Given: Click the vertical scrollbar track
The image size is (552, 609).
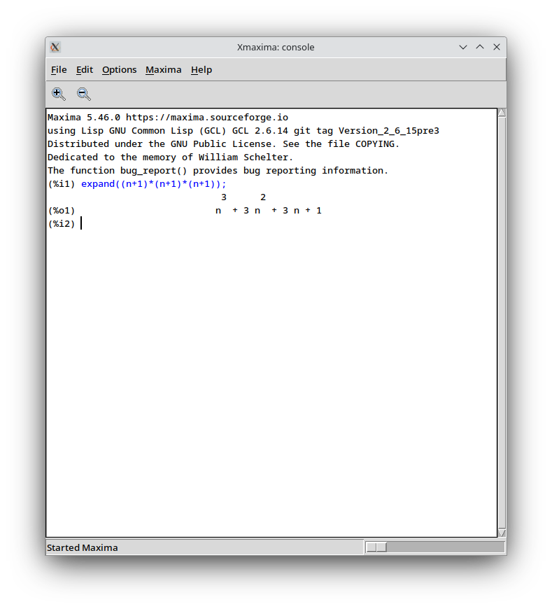Looking at the screenshot, I should tap(502, 323).
